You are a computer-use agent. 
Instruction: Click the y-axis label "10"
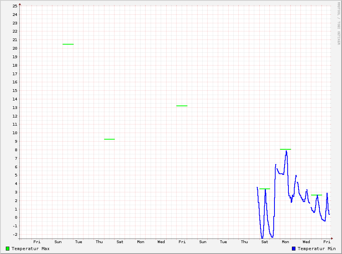[15, 133]
